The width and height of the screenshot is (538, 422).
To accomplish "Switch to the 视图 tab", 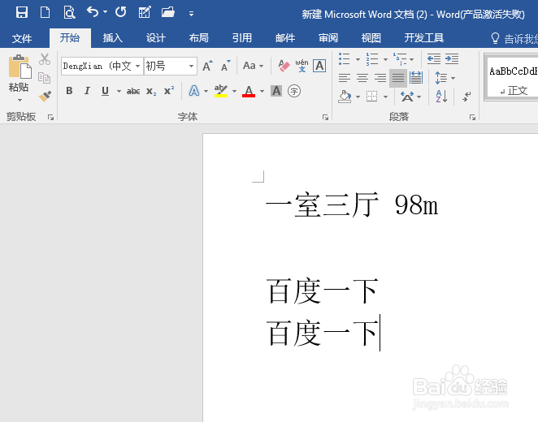I will click(371, 38).
